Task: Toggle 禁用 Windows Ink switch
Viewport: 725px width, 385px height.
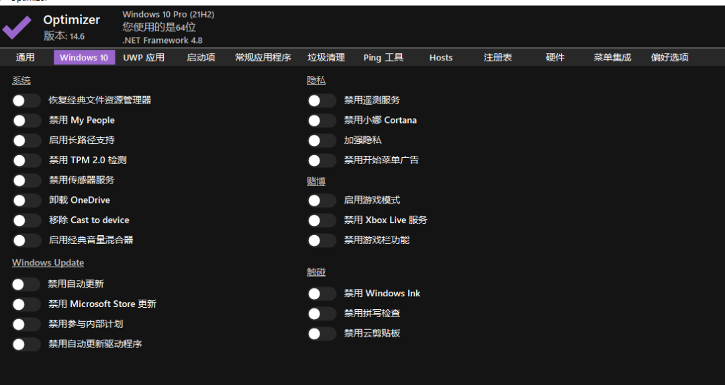Action: tap(322, 294)
